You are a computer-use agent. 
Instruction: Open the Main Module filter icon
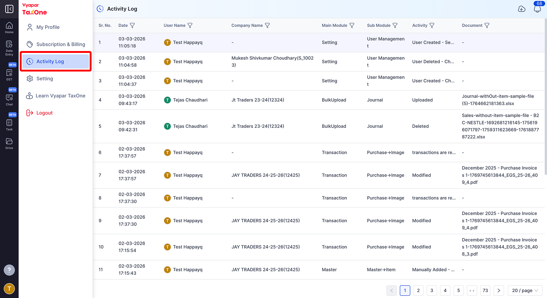pyautogui.click(x=352, y=25)
